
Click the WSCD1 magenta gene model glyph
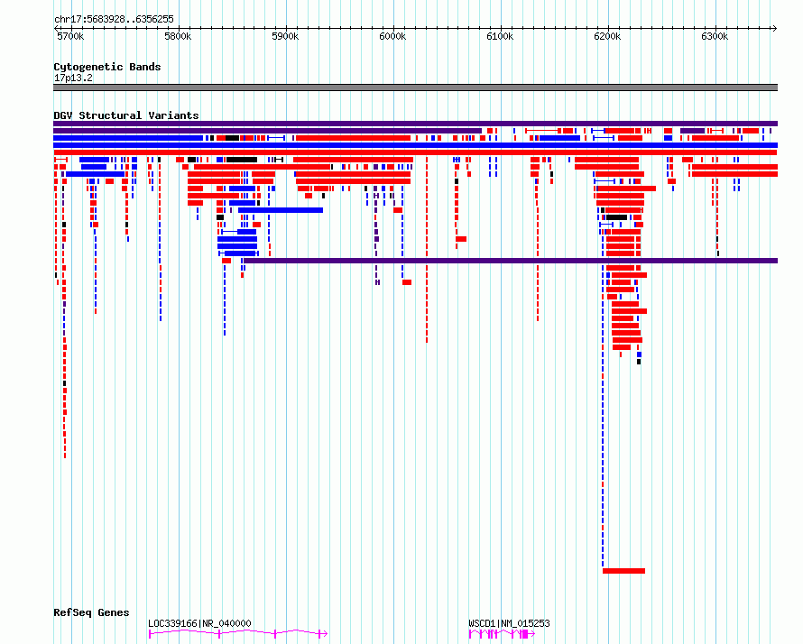502,634
